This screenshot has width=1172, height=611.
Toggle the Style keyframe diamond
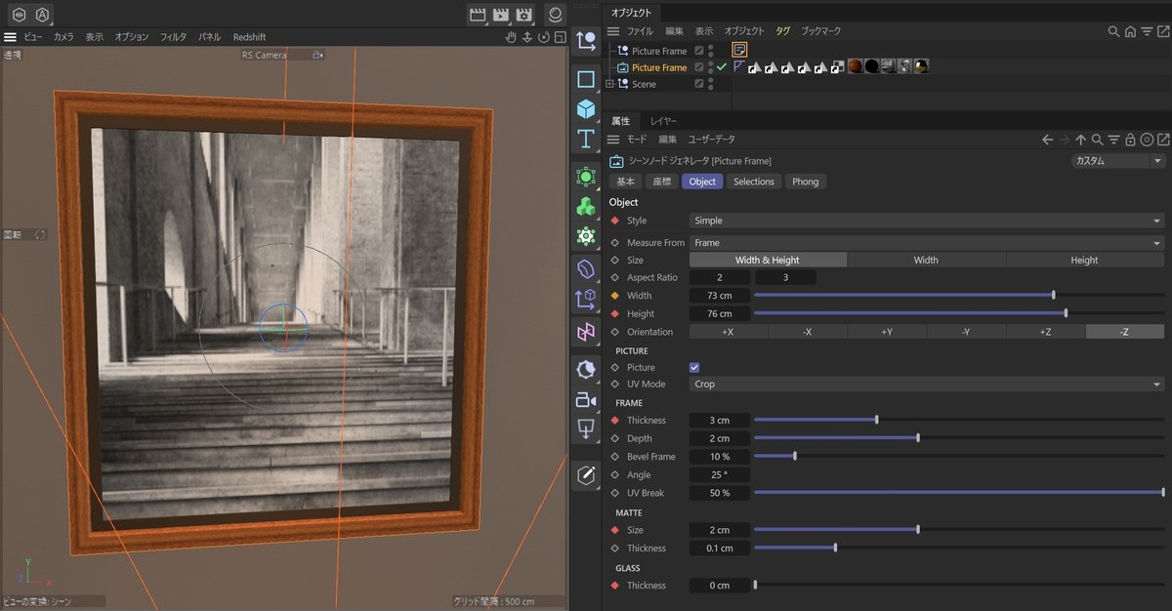click(615, 221)
